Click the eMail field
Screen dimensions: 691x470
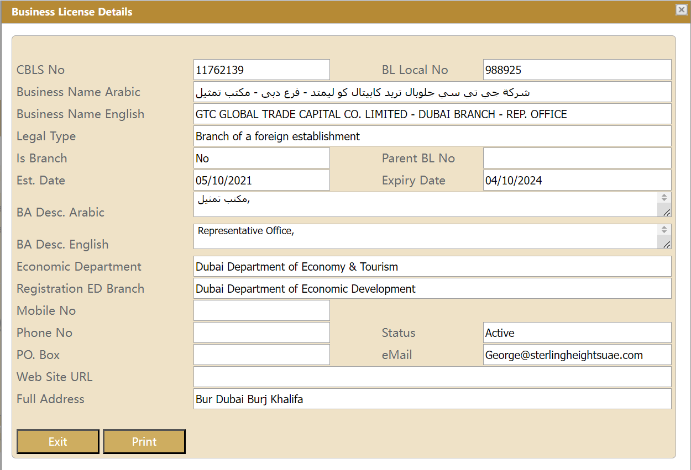[x=577, y=355]
